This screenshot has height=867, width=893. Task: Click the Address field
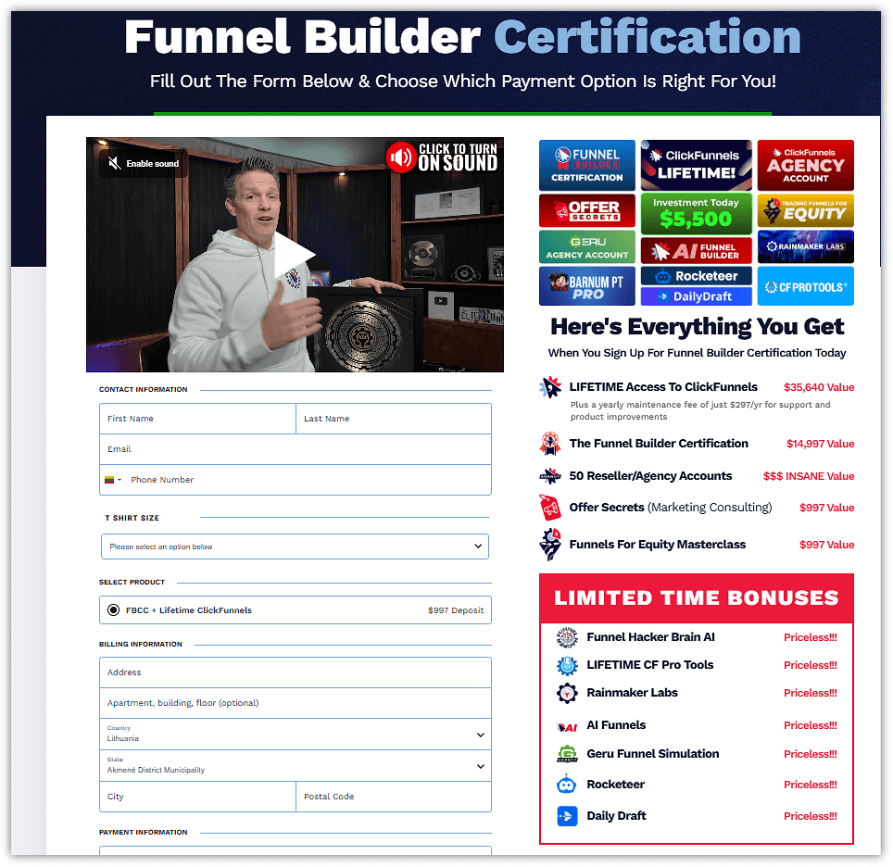[x=295, y=672]
